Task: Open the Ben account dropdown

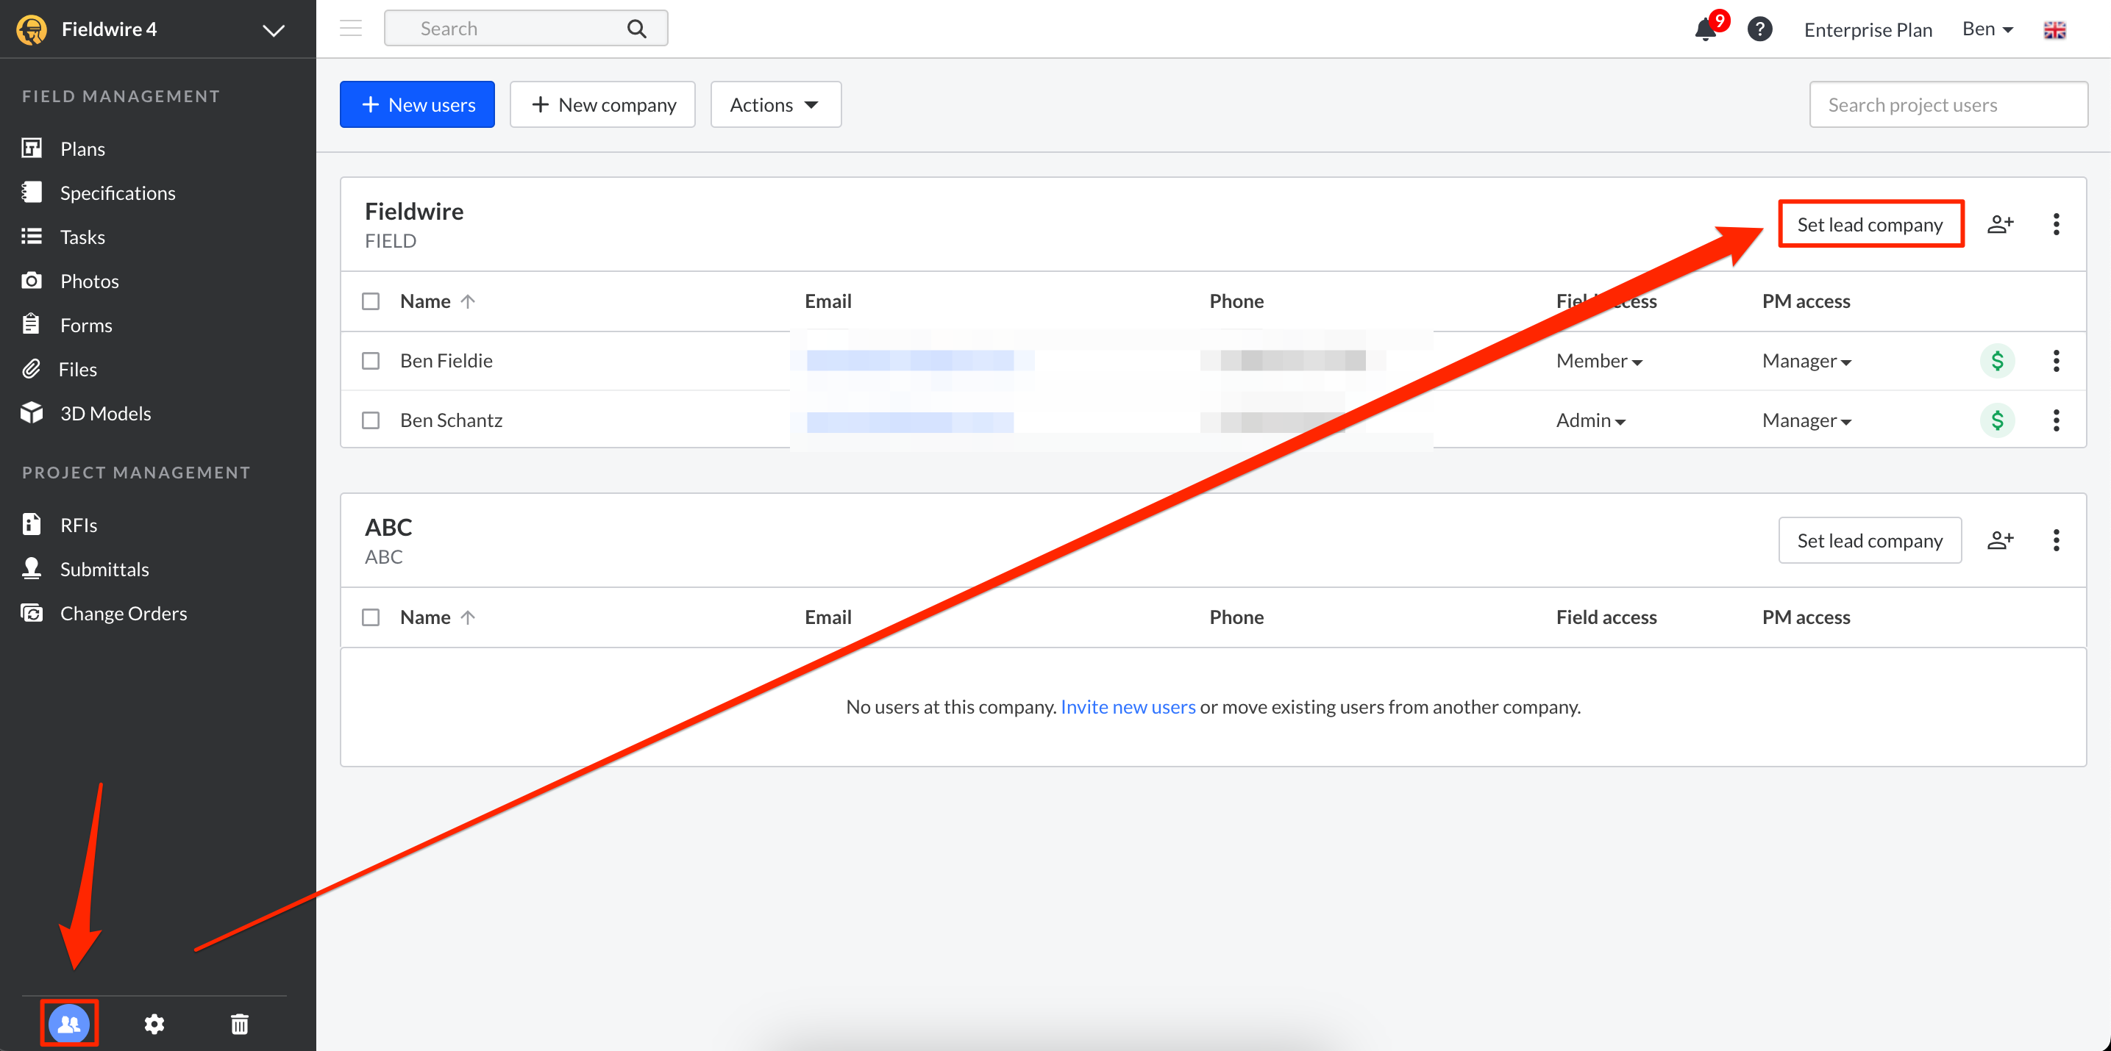Action: click(x=1987, y=29)
